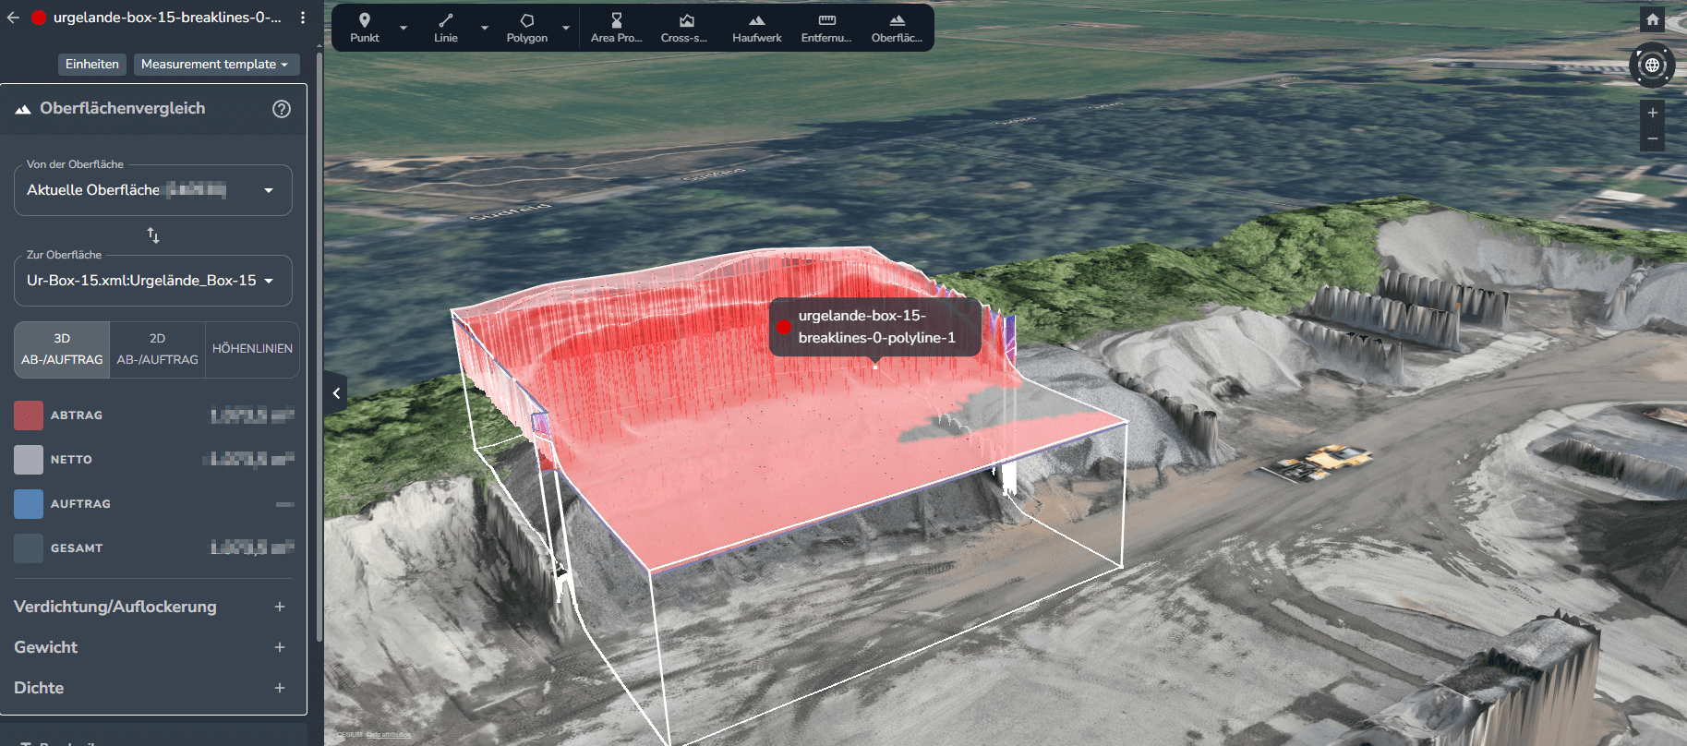Select the Polygon drawing tool
Screen dimensions: 1687x746
pos(526,28)
